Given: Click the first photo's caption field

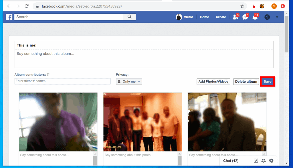Looking at the screenshot, I should coord(56,159).
